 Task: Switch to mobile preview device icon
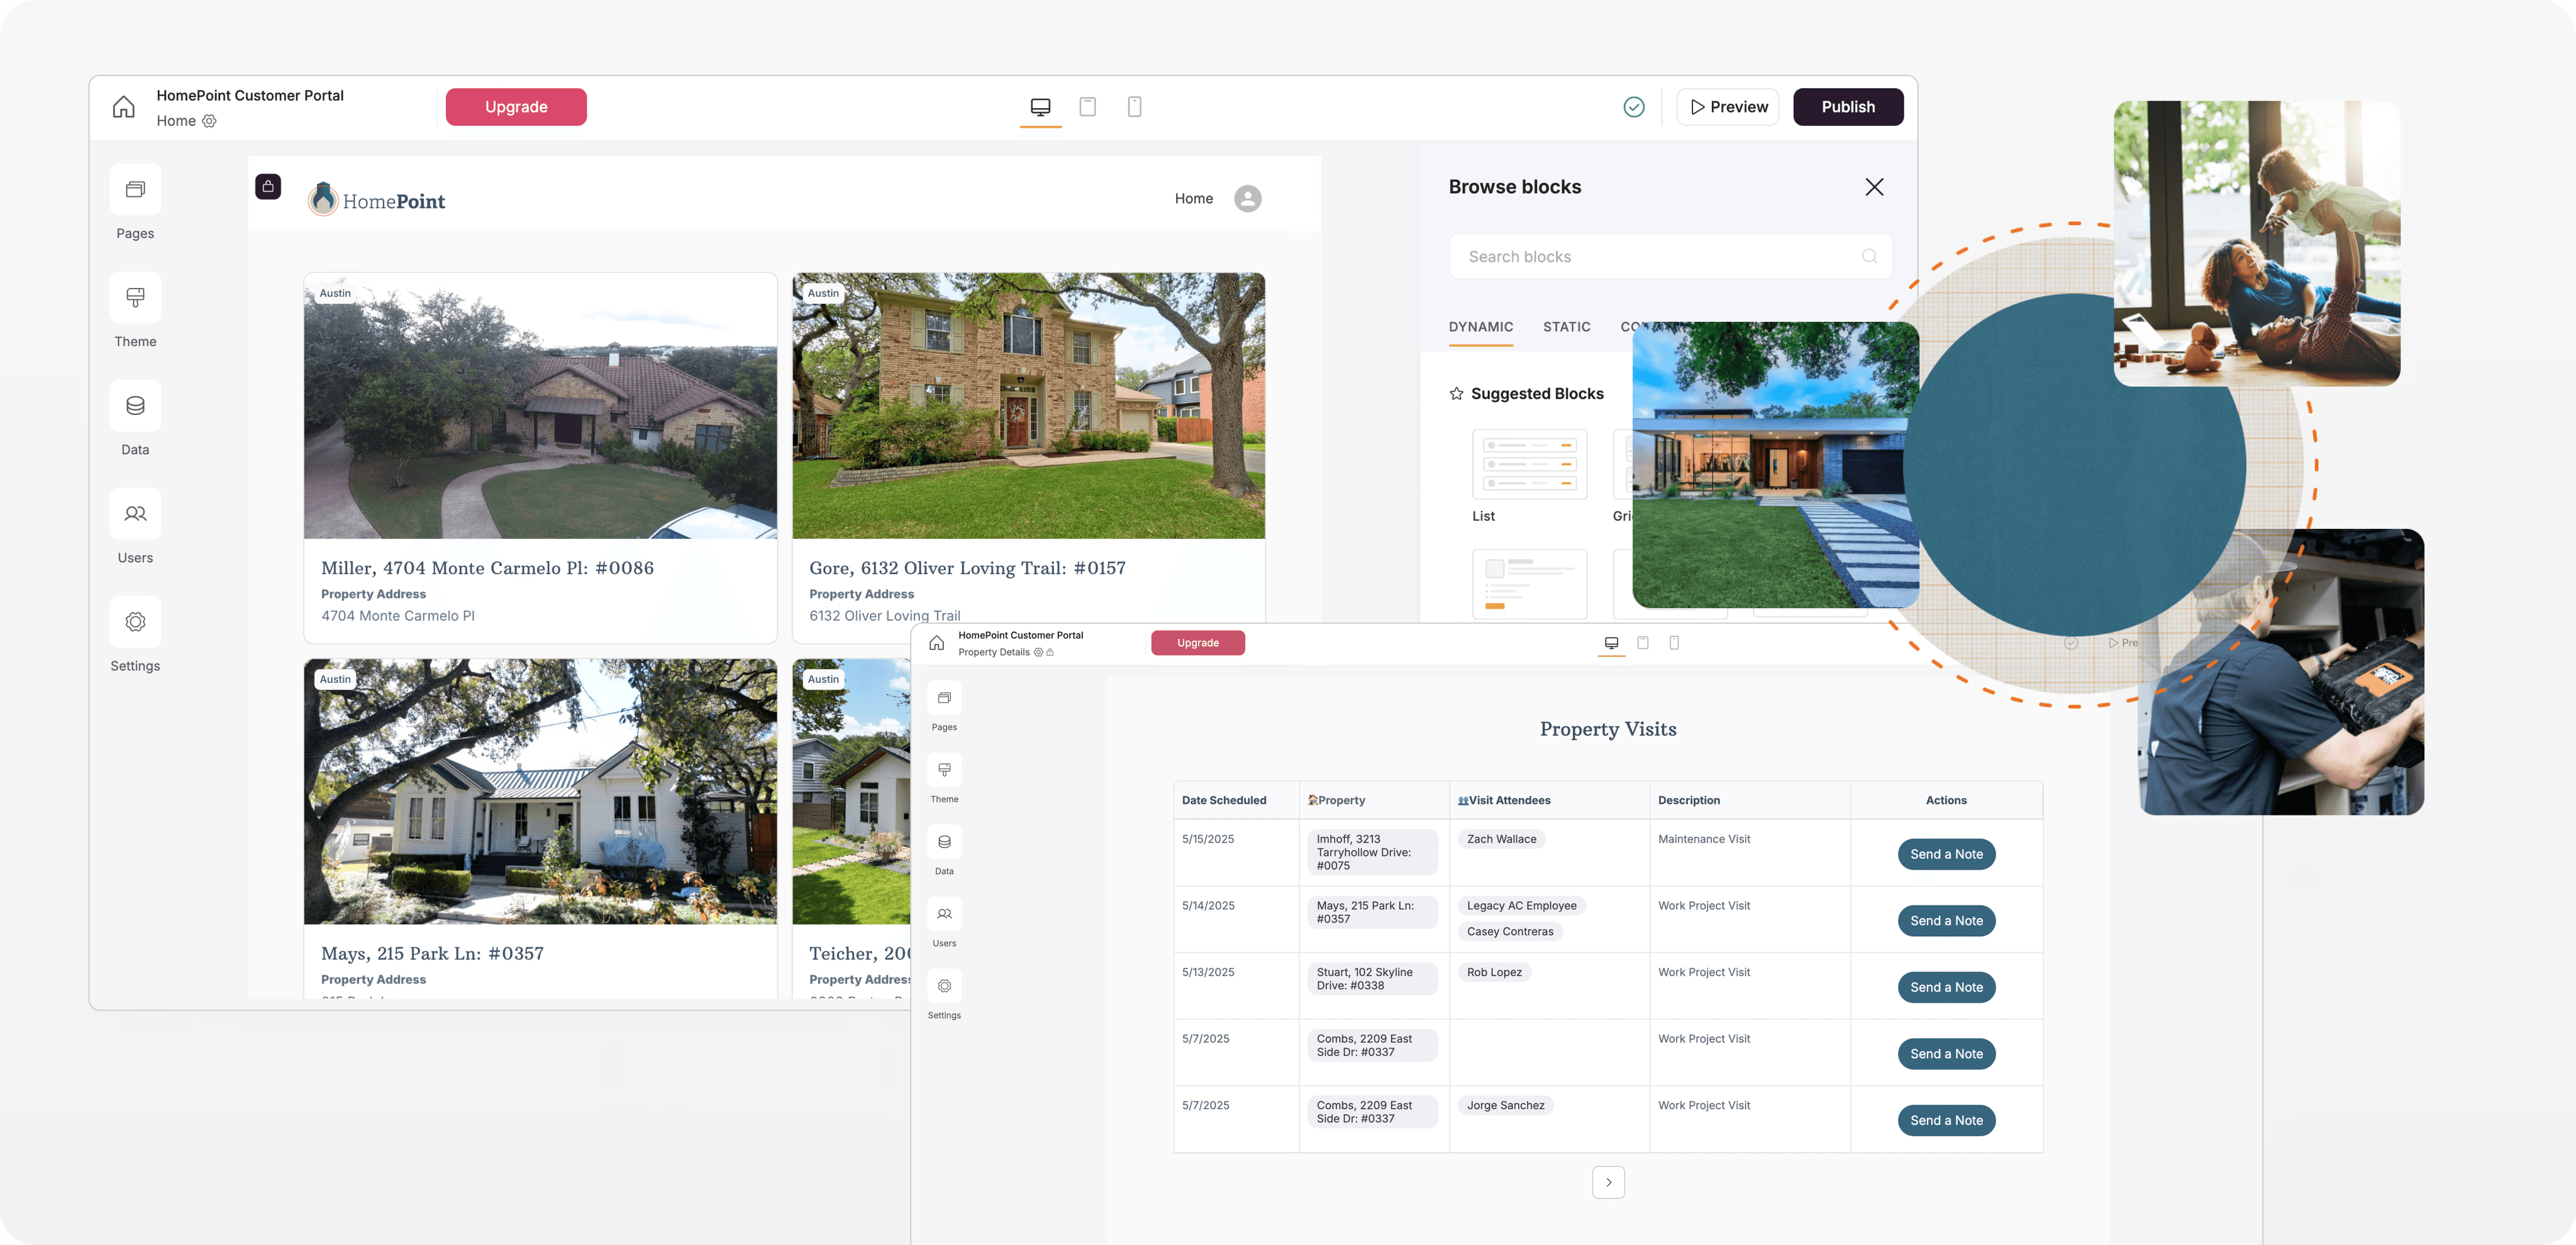(x=1134, y=107)
